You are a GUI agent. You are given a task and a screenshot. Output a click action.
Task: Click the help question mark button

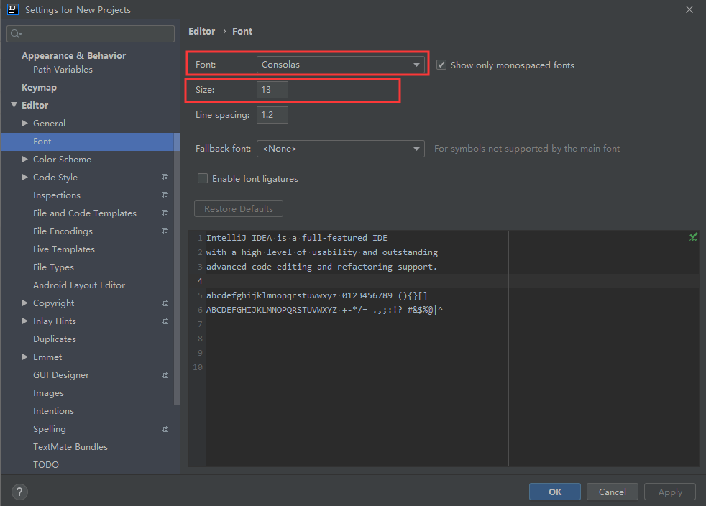point(19,492)
